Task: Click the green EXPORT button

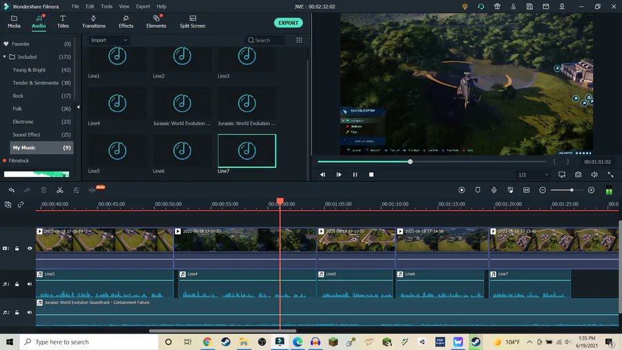Action: (x=288, y=23)
